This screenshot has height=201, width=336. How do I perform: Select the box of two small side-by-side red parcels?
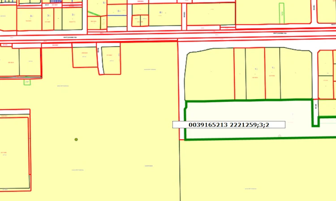tap(140, 21)
